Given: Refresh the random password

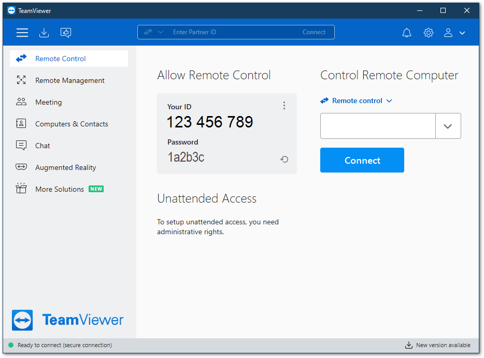Looking at the screenshot, I should (284, 159).
